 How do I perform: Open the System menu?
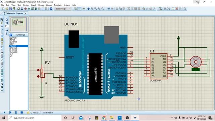(x=67, y=5)
